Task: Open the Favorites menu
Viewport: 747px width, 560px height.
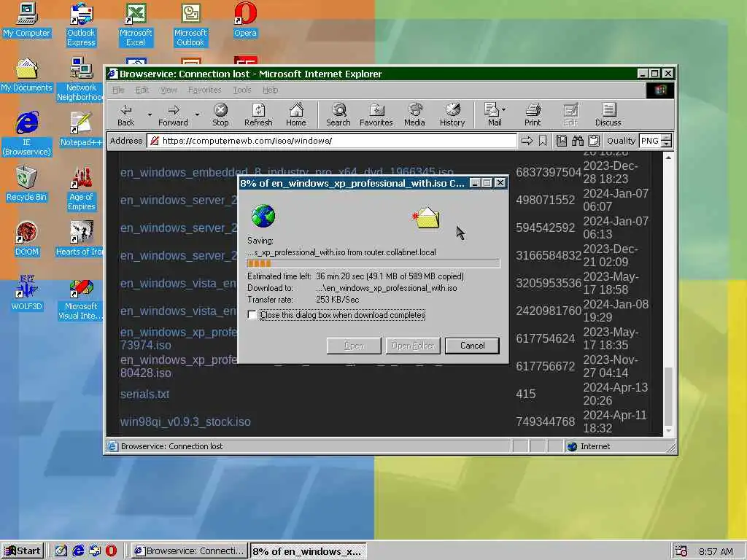Action: pyautogui.click(x=204, y=90)
